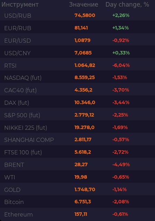Open the EUR/RUB instrument label
Viewport: 155px width, 221px height.
[18, 28]
